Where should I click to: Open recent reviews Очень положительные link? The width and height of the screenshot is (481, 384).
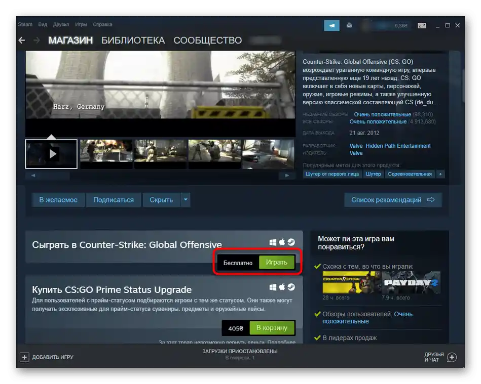click(383, 114)
